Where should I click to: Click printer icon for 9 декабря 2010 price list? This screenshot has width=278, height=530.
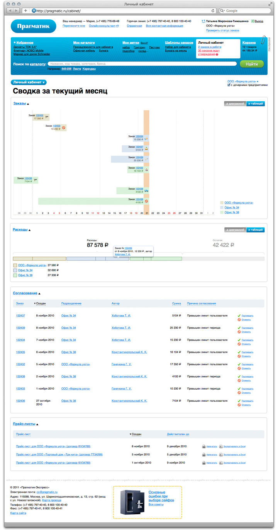coord(203,446)
